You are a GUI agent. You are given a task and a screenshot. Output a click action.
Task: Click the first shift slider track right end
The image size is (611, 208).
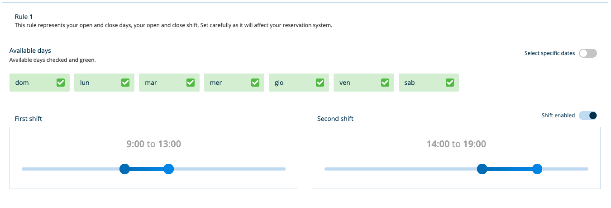click(x=283, y=169)
